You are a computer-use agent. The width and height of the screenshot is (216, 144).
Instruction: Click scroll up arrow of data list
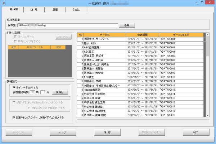(x=208, y=35)
